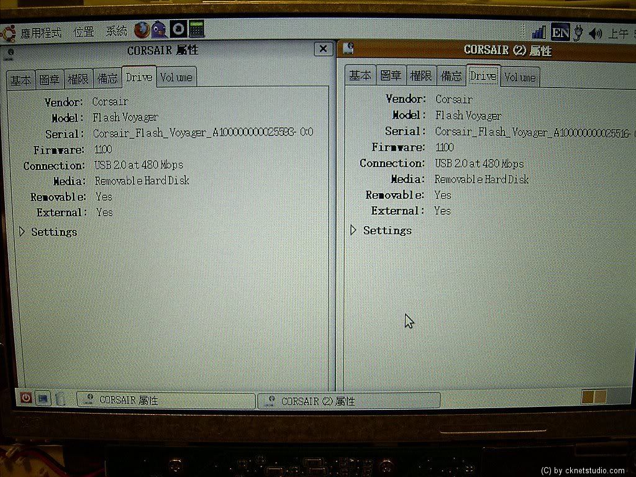Launch the Firefox browser from the top panel
The width and height of the screenshot is (636, 477).
(x=142, y=30)
